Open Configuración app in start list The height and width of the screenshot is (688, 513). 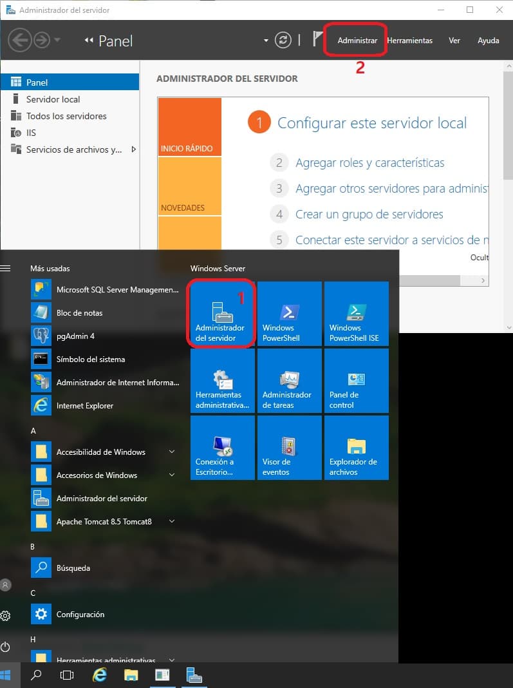[105, 615]
